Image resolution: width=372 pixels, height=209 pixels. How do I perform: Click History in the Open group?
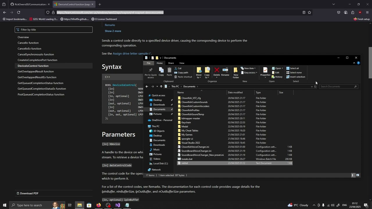coord(277,77)
